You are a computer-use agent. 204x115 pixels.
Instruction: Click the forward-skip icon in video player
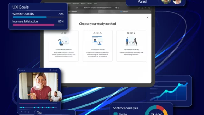pyautogui.click(x=29, y=112)
